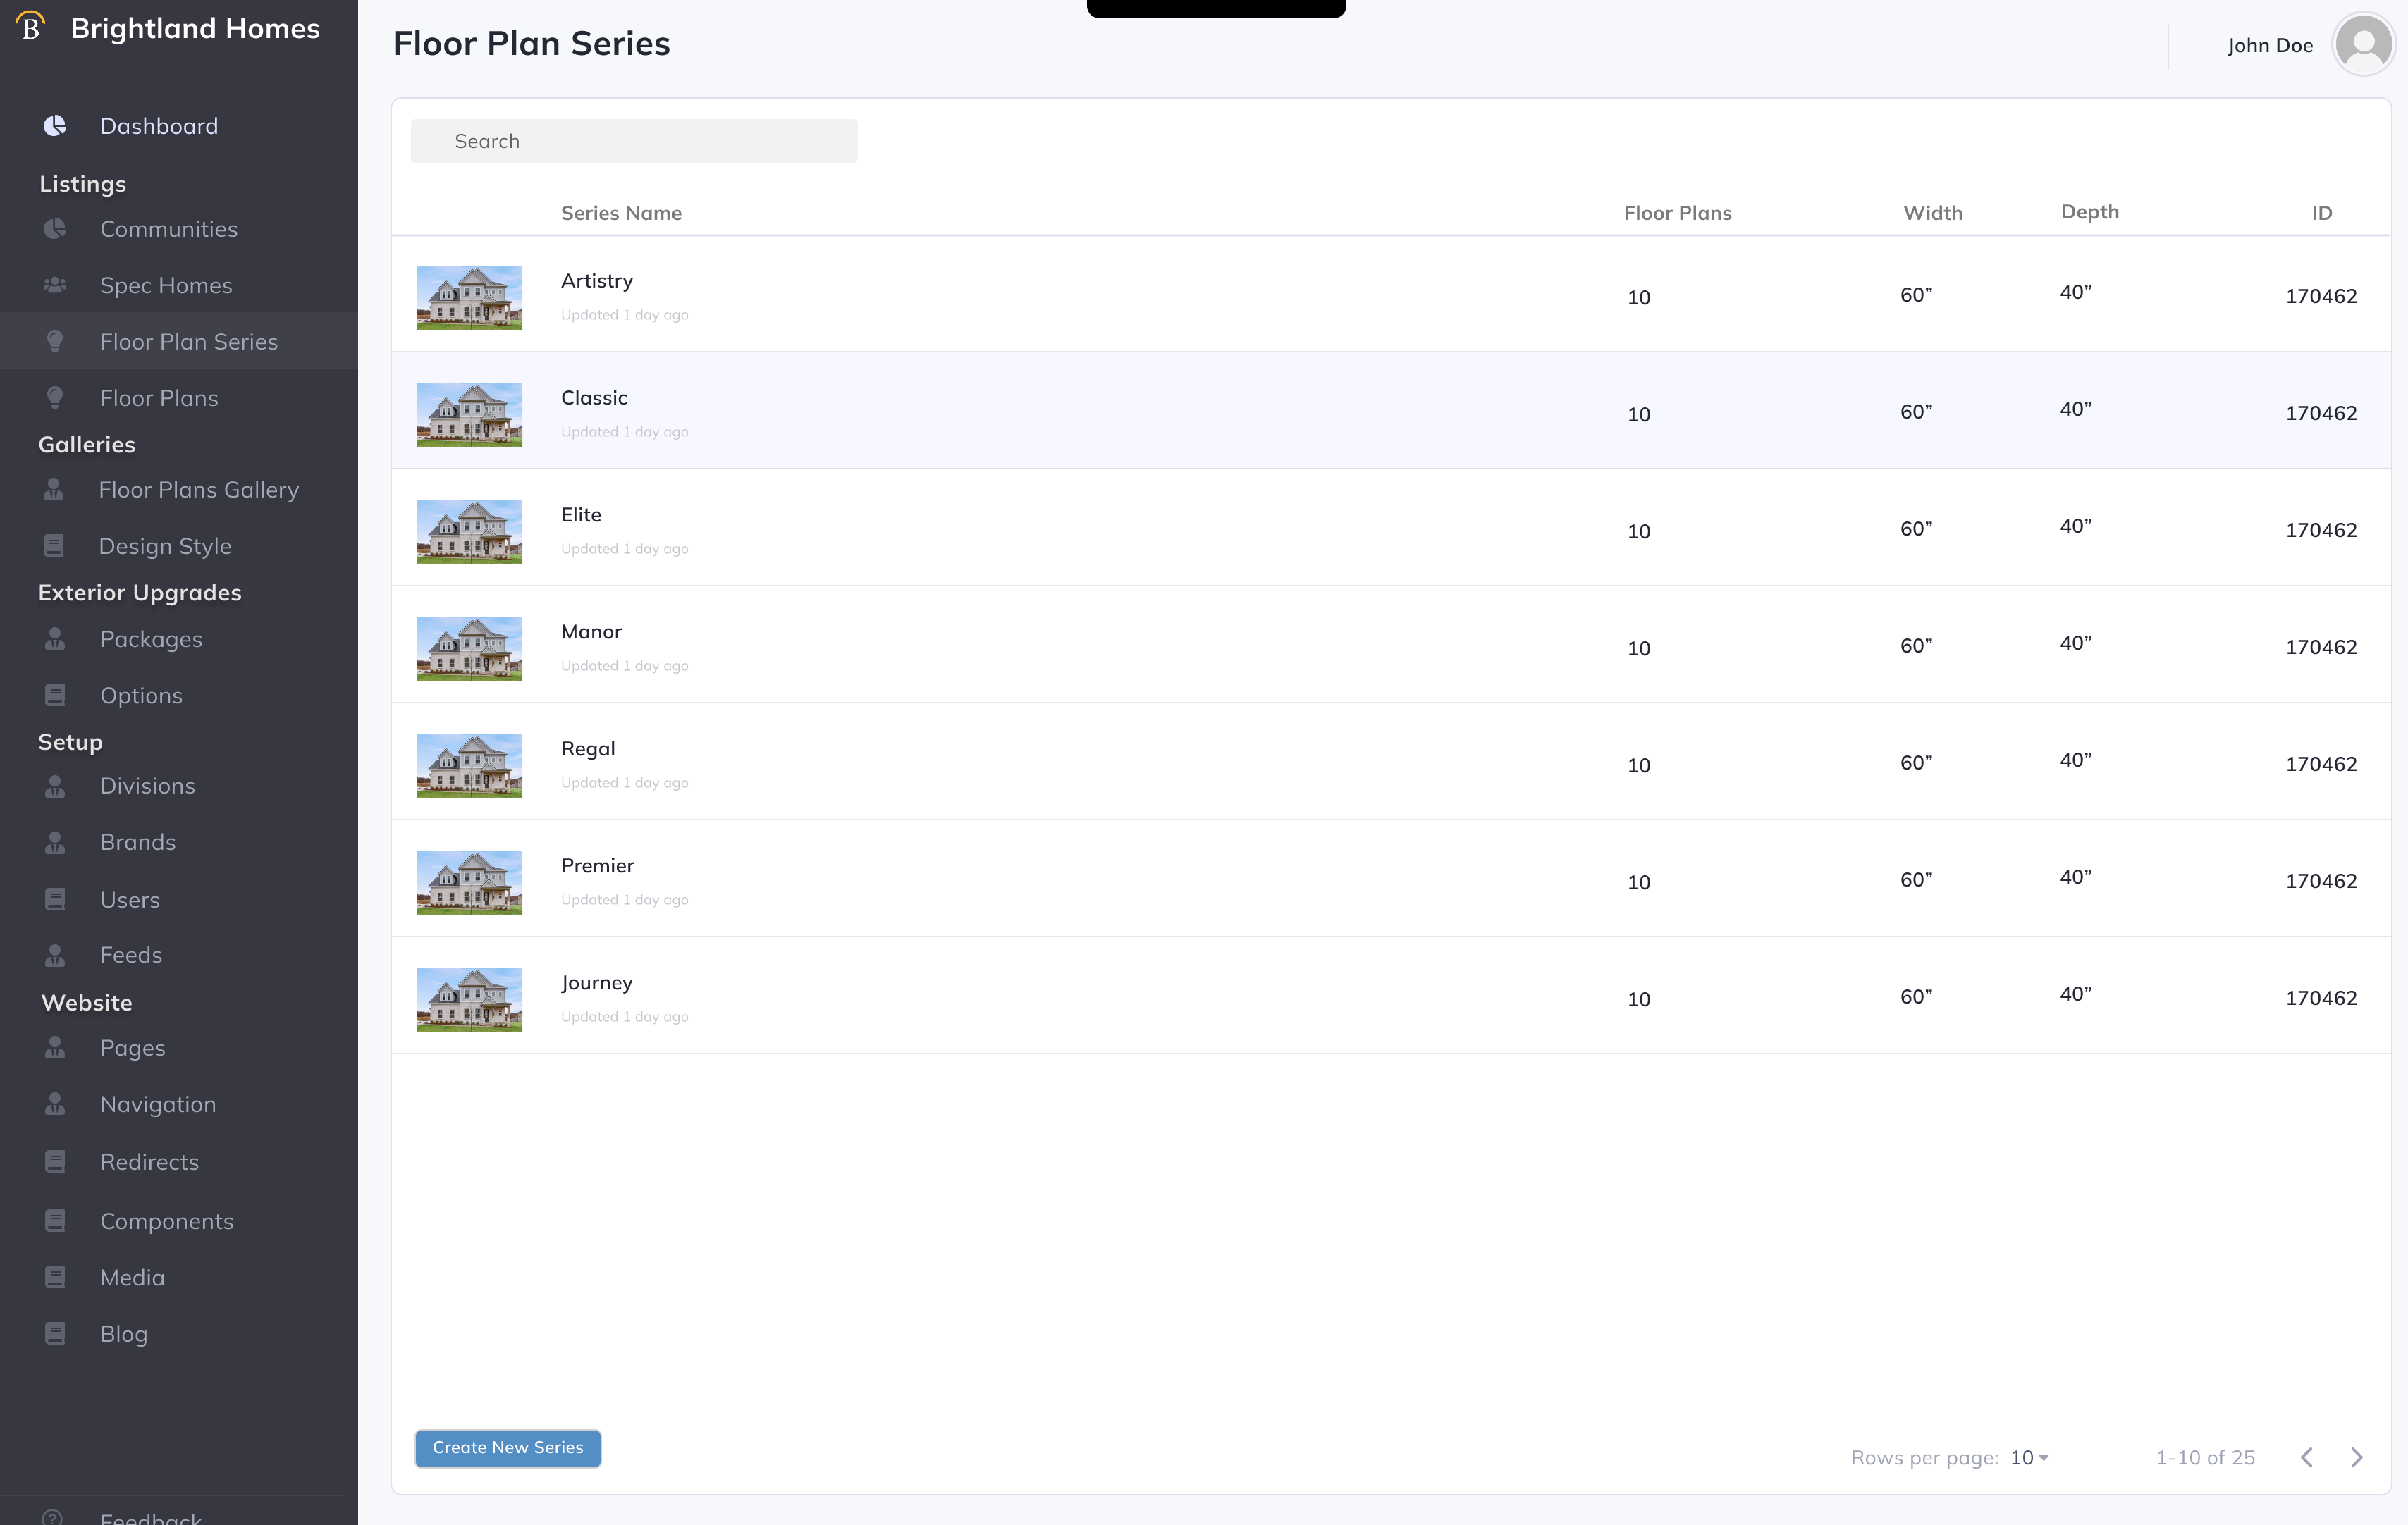Sort by the Floor Plans column header
2408x1525 pixels.
tap(1677, 213)
